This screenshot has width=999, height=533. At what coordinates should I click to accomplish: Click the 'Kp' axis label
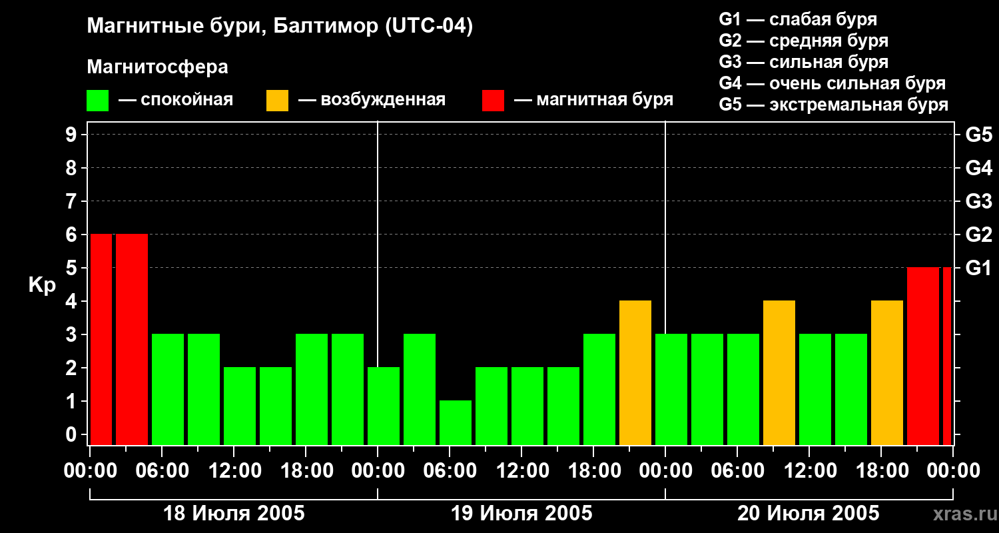coord(42,284)
